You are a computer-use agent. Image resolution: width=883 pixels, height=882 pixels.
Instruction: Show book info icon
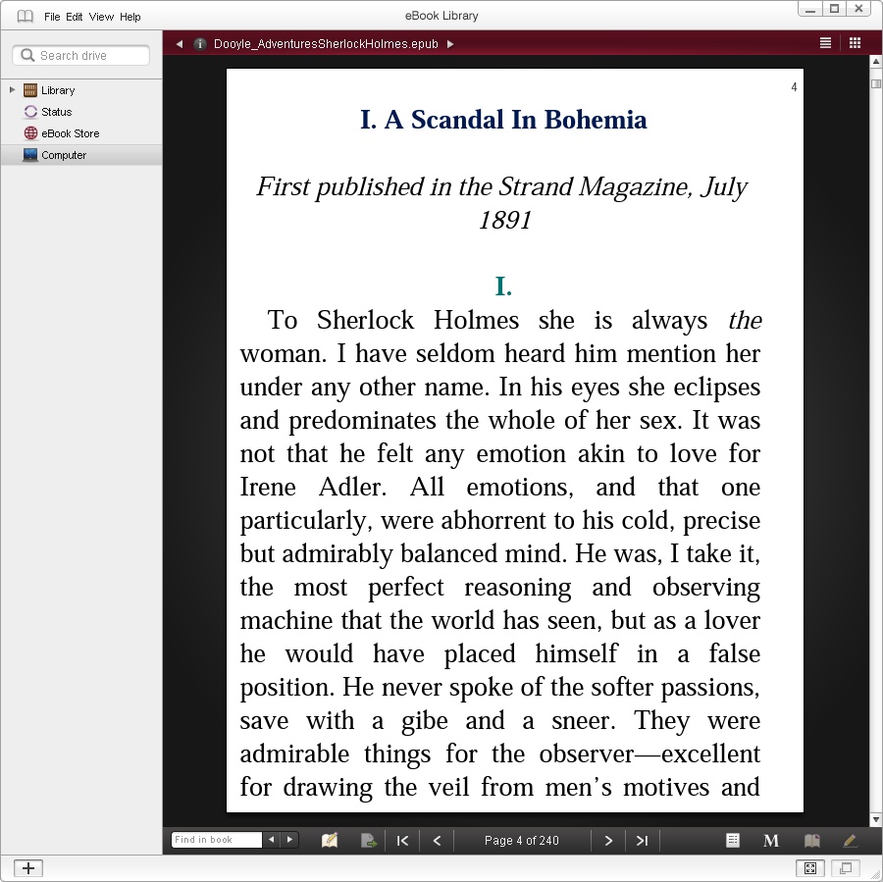coord(199,44)
